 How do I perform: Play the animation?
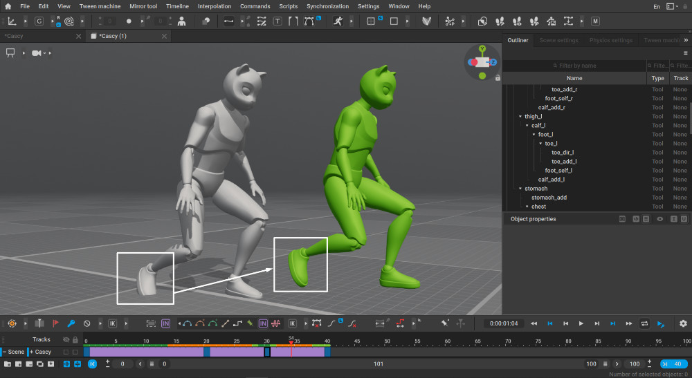(581, 323)
